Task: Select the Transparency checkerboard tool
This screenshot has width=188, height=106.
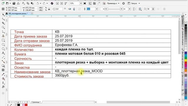Action: 3,70
